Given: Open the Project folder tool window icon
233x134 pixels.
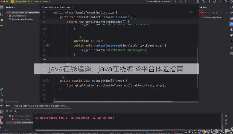Looking at the screenshot, I should (1, 7).
